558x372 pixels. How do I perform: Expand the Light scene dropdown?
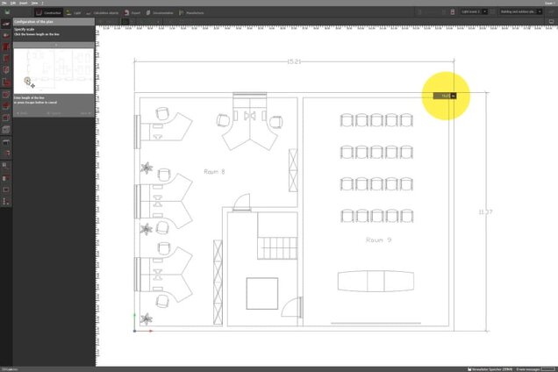(x=472, y=12)
